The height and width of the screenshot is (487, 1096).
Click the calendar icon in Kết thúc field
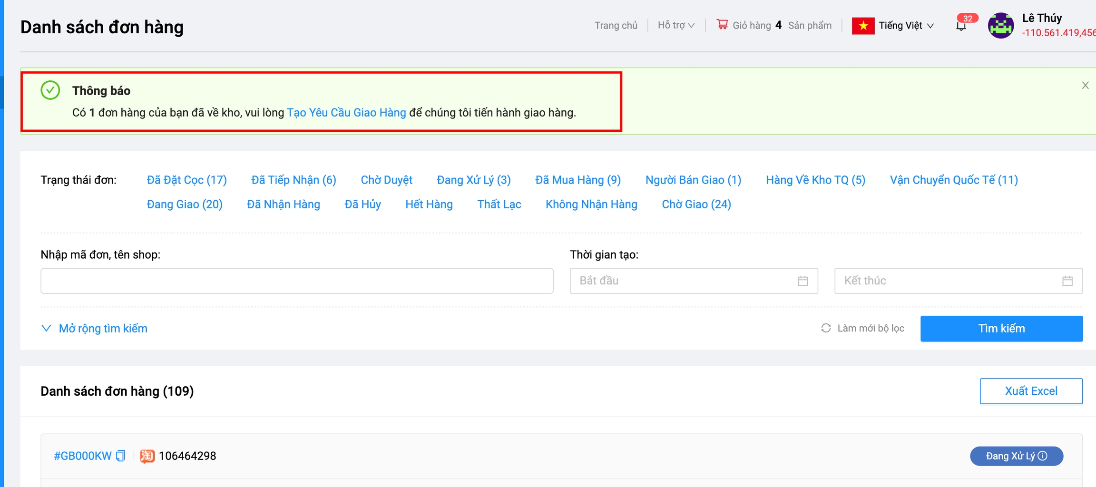click(1067, 281)
